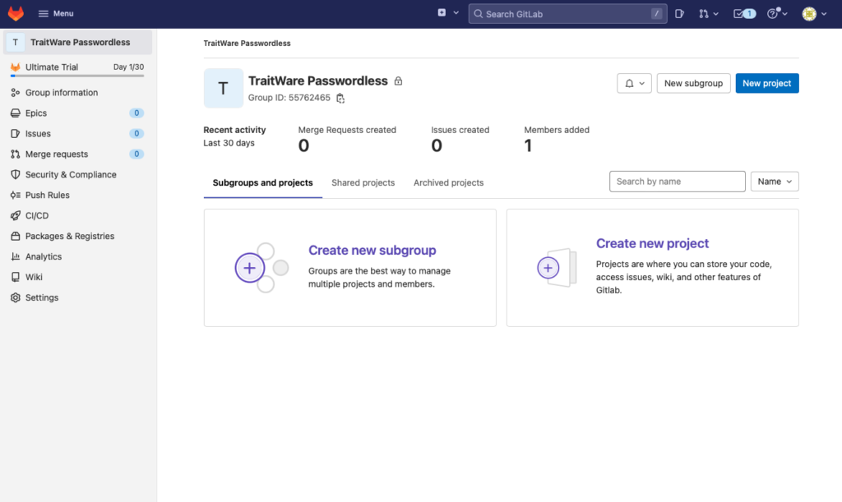Click the Epics sidebar icon
The height and width of the screenshot is (502, 842).
(15, 113)
